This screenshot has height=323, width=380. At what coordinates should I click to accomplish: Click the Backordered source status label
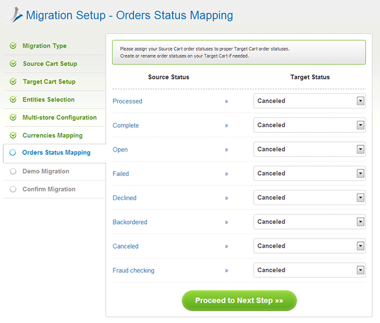[130, 222]
